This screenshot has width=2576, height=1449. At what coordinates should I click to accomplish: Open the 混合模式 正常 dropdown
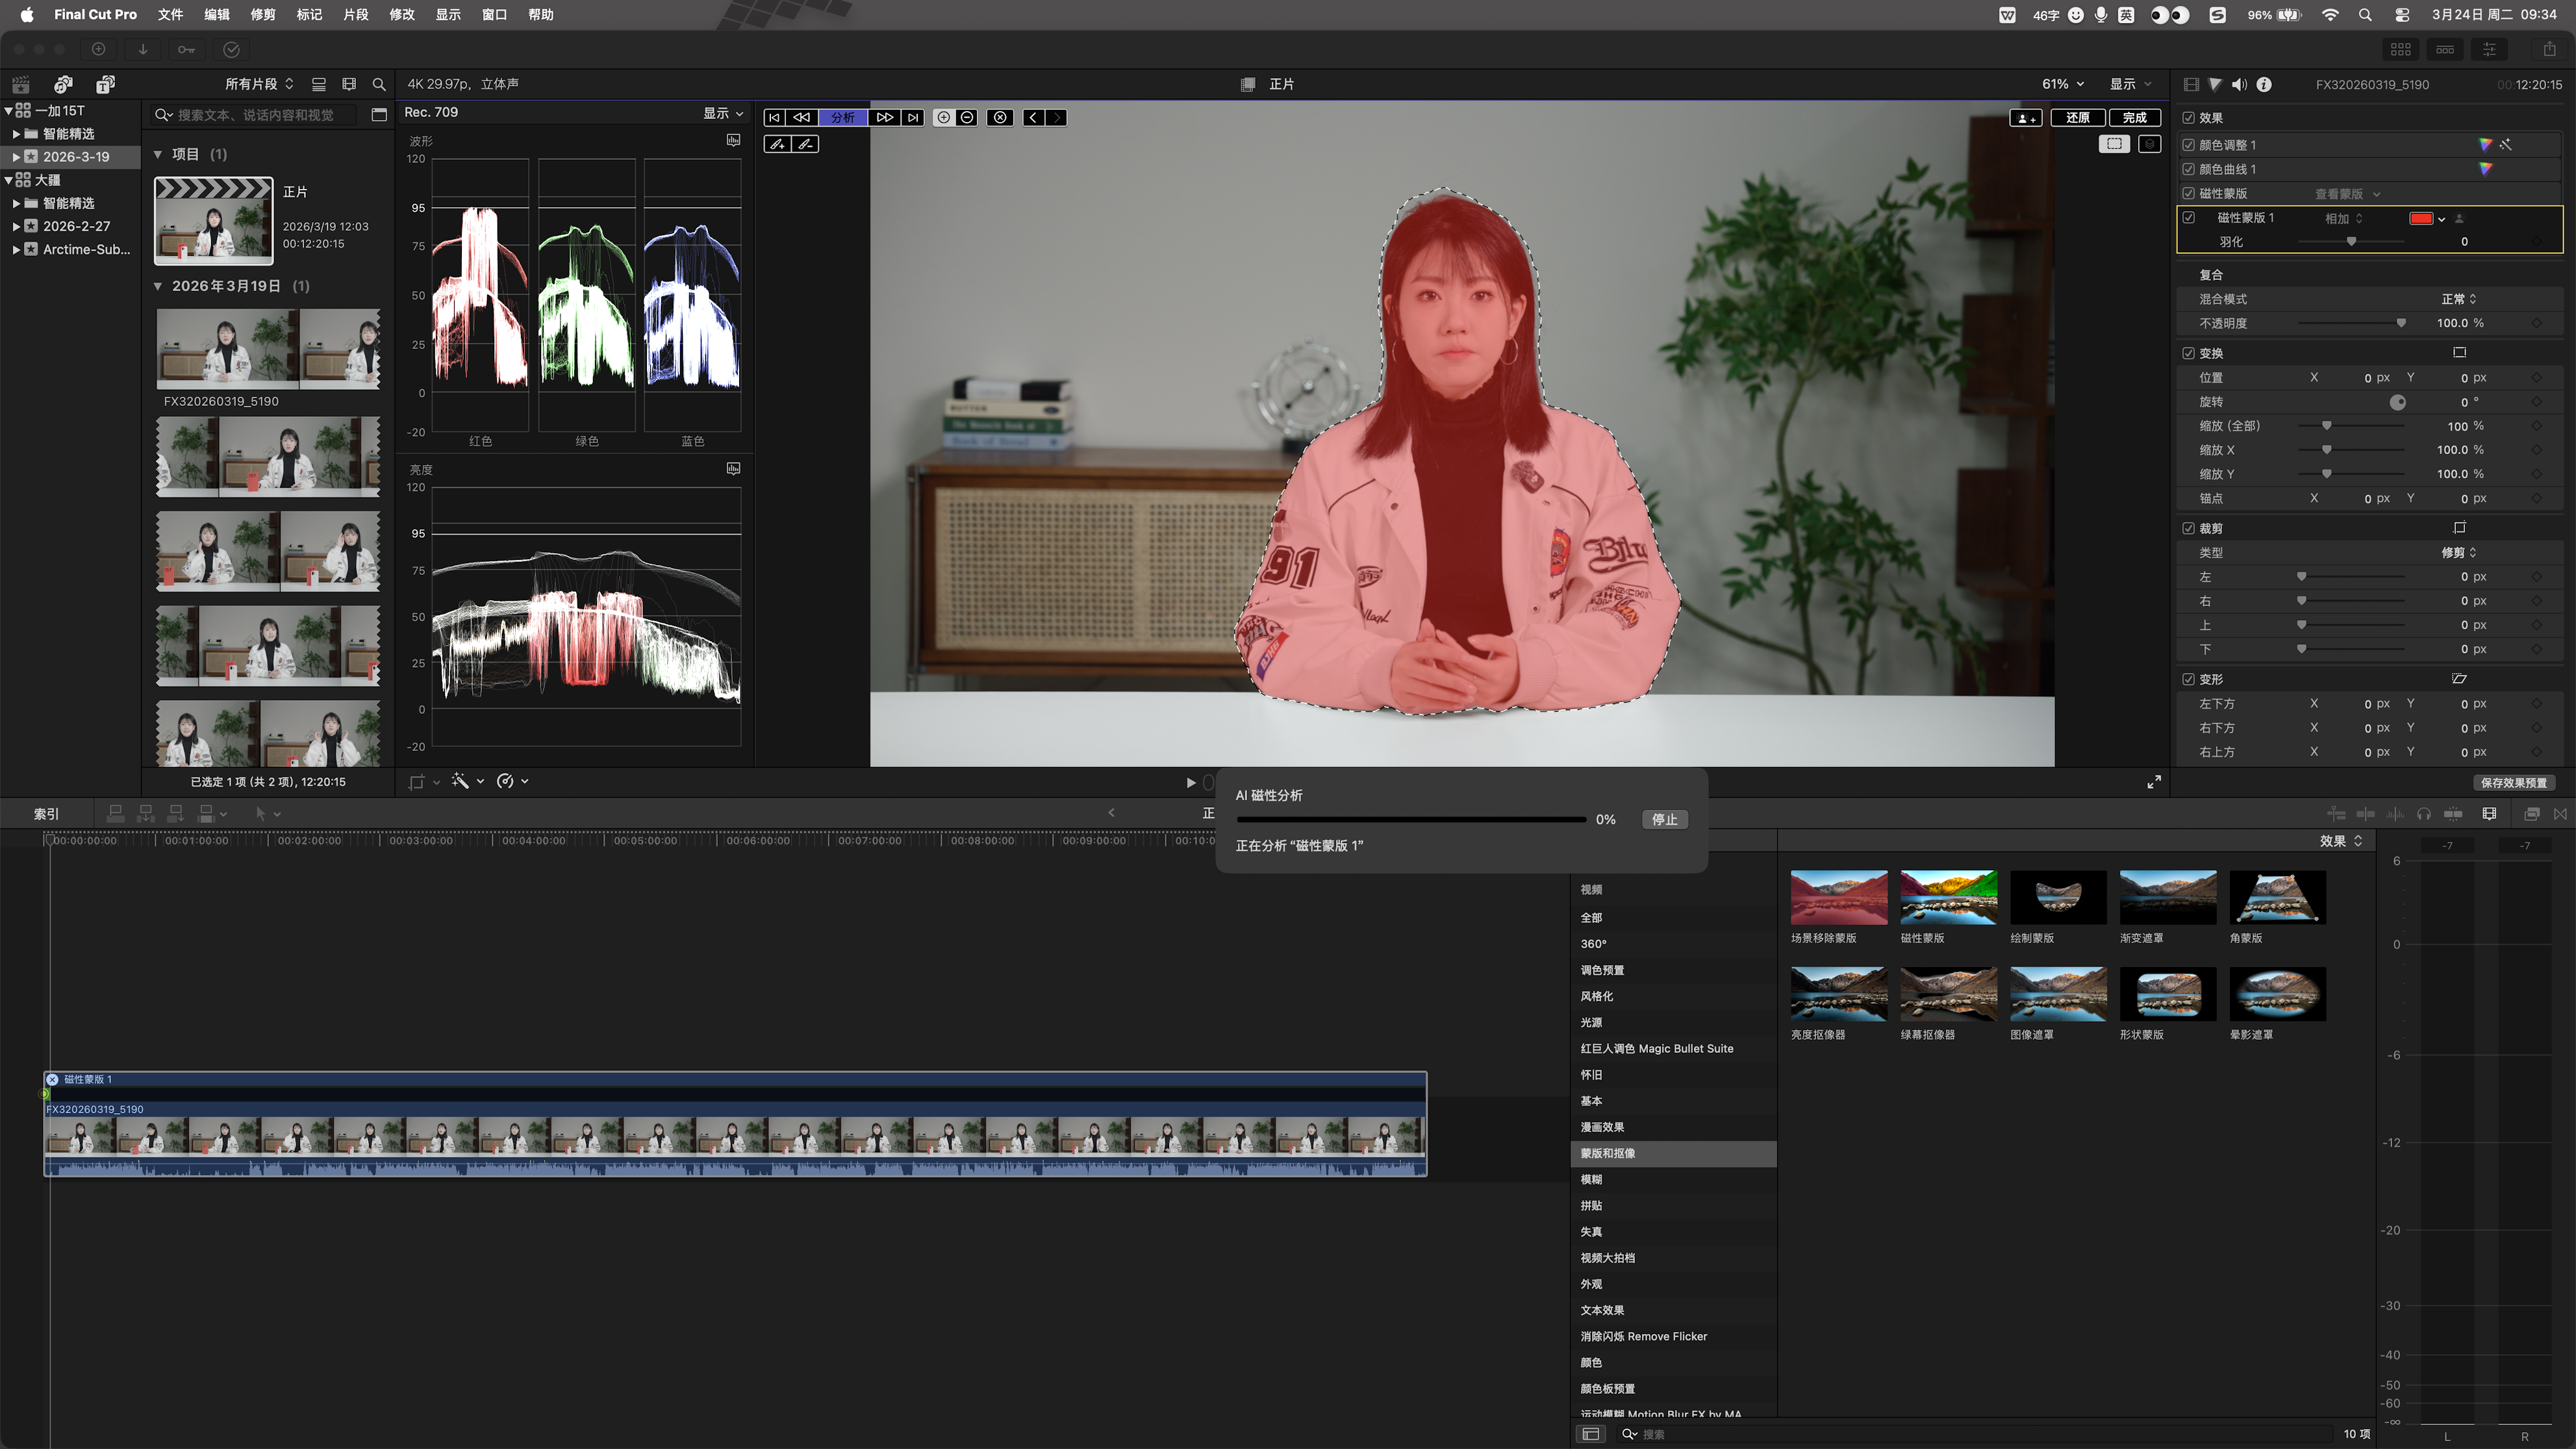(2459, 299)
